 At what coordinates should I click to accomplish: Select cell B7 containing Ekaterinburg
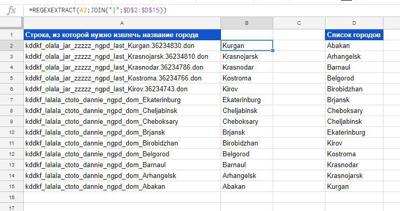[247, 100]
